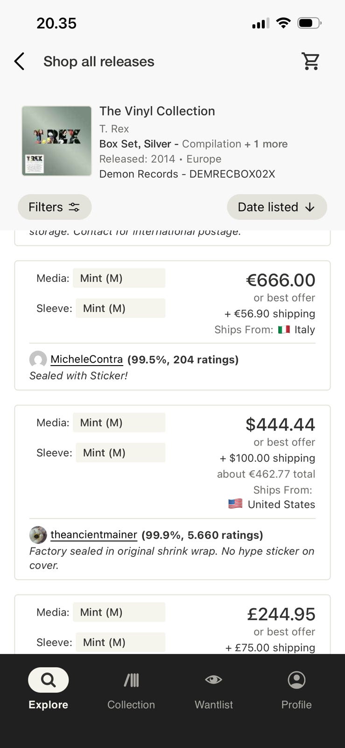Select the $444.44 listing price

[280, 424]
